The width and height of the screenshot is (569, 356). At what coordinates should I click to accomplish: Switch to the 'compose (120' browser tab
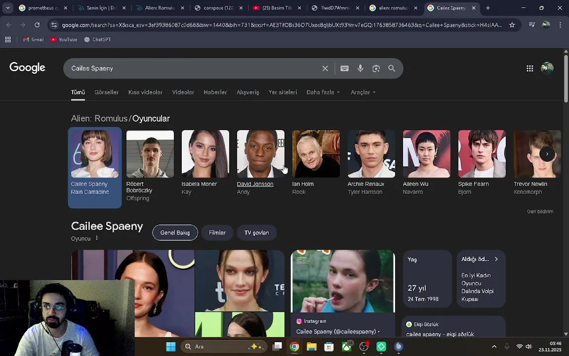point(218,8)
